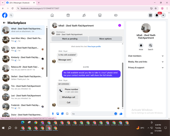
Task: Open the Reels video icon in the top bar
Action: 68,15
